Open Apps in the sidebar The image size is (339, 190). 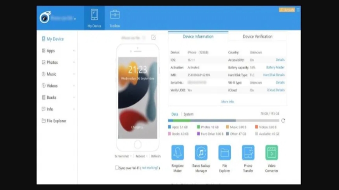click(x=48, y=51)
